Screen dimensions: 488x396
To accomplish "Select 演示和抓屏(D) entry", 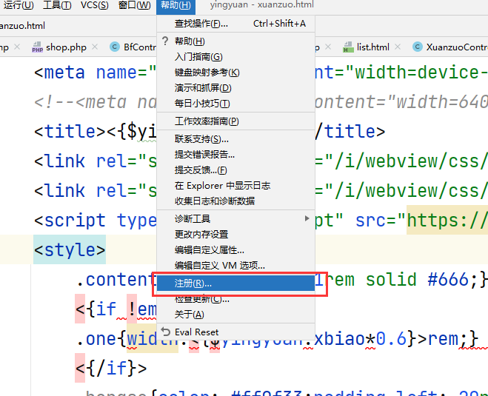I will click(x=236, y=88).
